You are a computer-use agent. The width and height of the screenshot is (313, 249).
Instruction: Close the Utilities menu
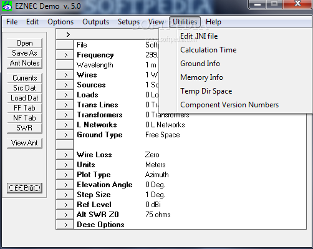point(185,22)
